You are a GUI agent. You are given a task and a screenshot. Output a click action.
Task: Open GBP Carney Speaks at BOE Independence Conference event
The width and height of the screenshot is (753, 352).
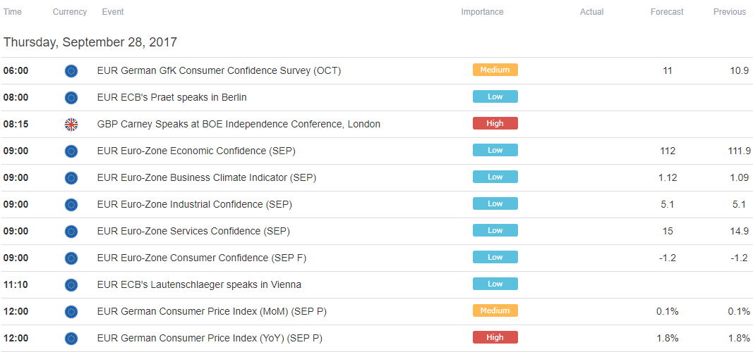[239, 125]
